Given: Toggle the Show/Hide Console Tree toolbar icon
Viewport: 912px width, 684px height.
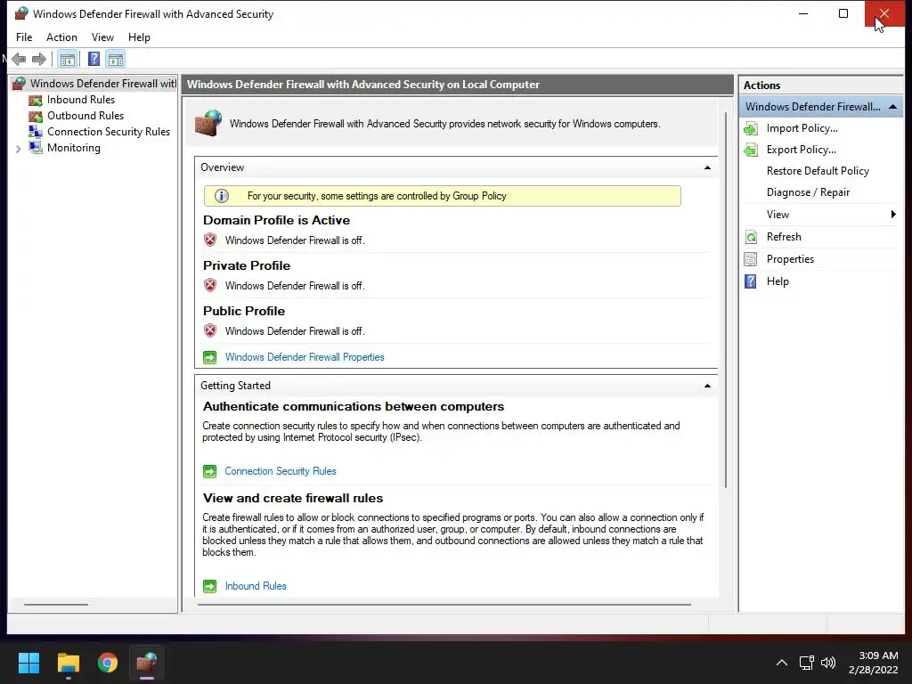Looking at the screenshot, I should coord(68,59).
